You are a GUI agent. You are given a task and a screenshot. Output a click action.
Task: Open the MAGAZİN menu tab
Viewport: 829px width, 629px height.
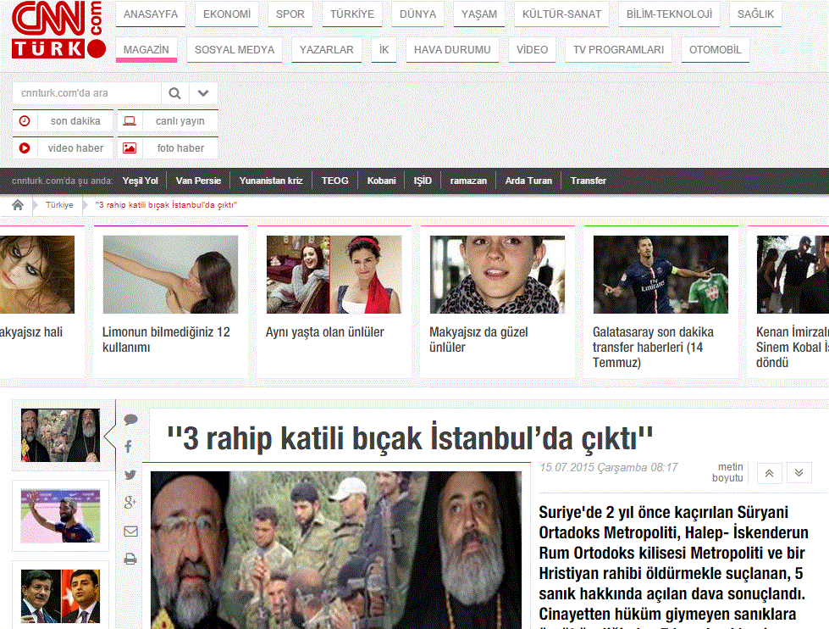[146, 50]
